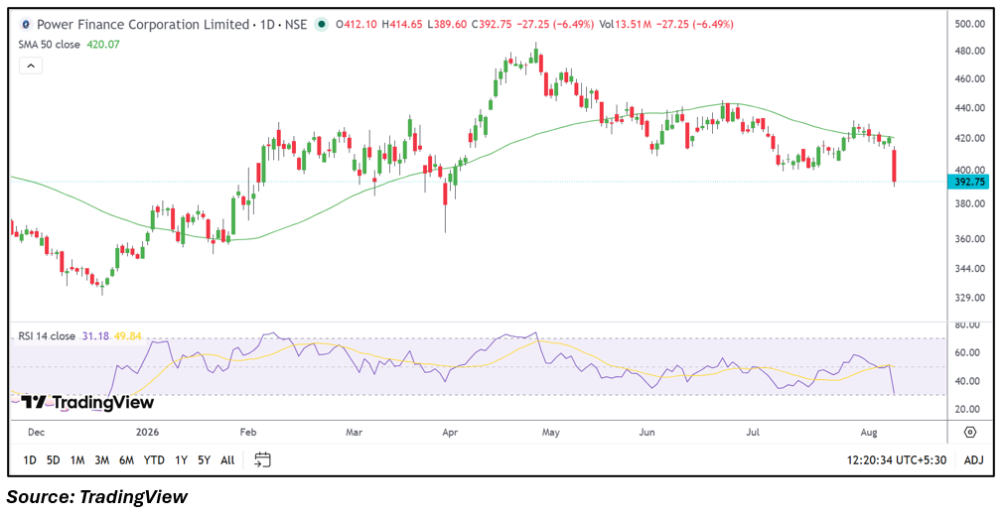1005x517 pixels.
Task: Select the 1Y time range
Action: coord(182,460)
